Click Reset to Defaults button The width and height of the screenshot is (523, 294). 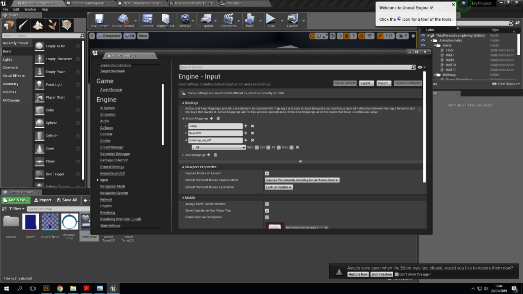point(408,83)
